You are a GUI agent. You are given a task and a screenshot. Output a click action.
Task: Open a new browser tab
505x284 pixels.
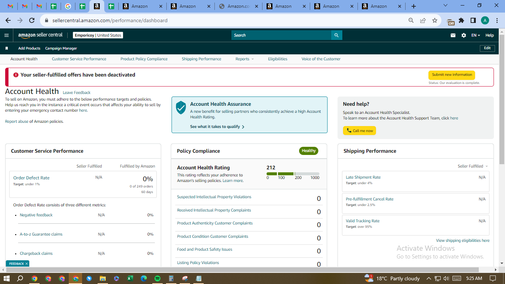[414, 6]
